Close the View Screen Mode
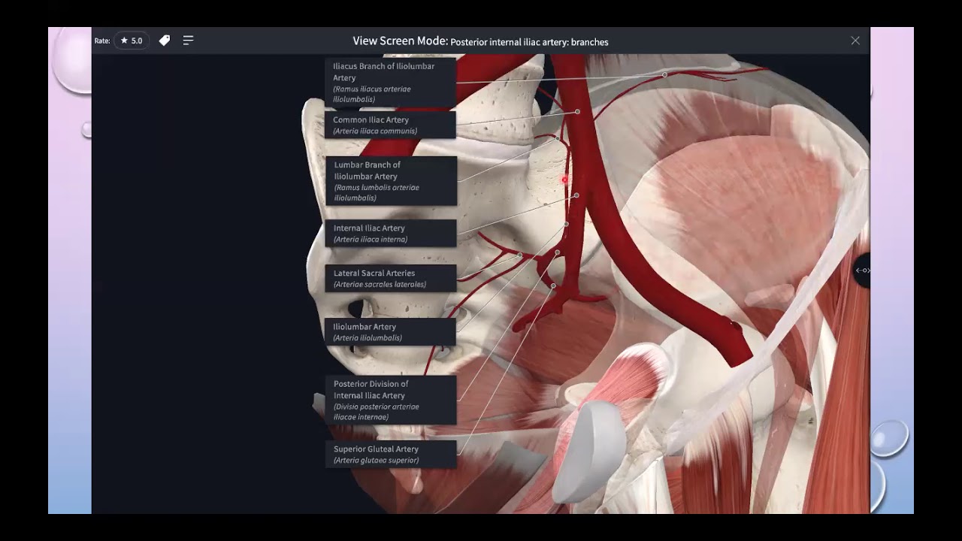 [855, 41]
